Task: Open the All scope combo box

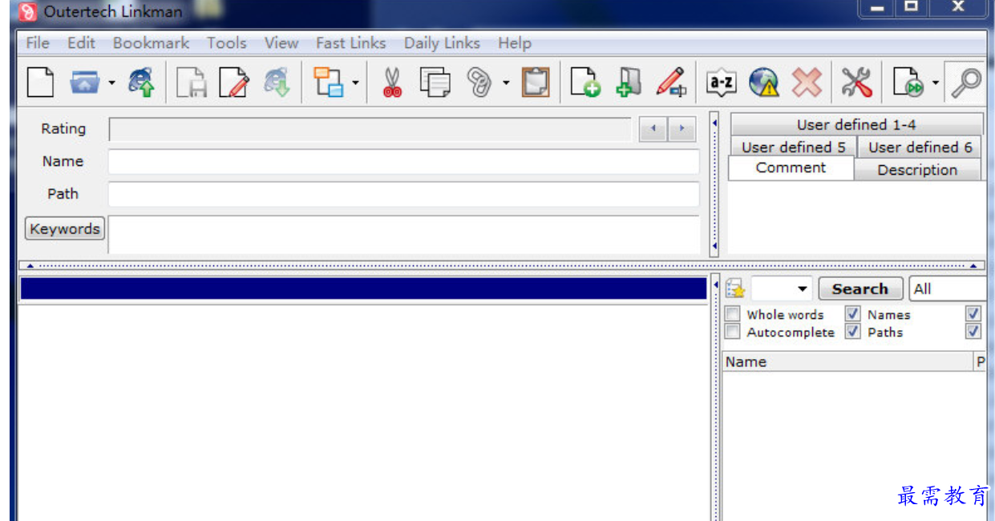Action: pyautogui.click(x=948, y=289)
